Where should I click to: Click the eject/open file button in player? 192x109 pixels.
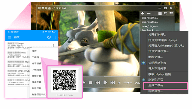(84, 83)
